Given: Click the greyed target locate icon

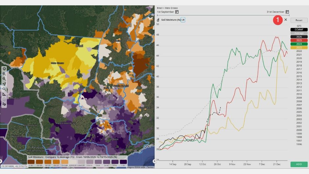Looking at the screenshot, I should coord(4,99).
